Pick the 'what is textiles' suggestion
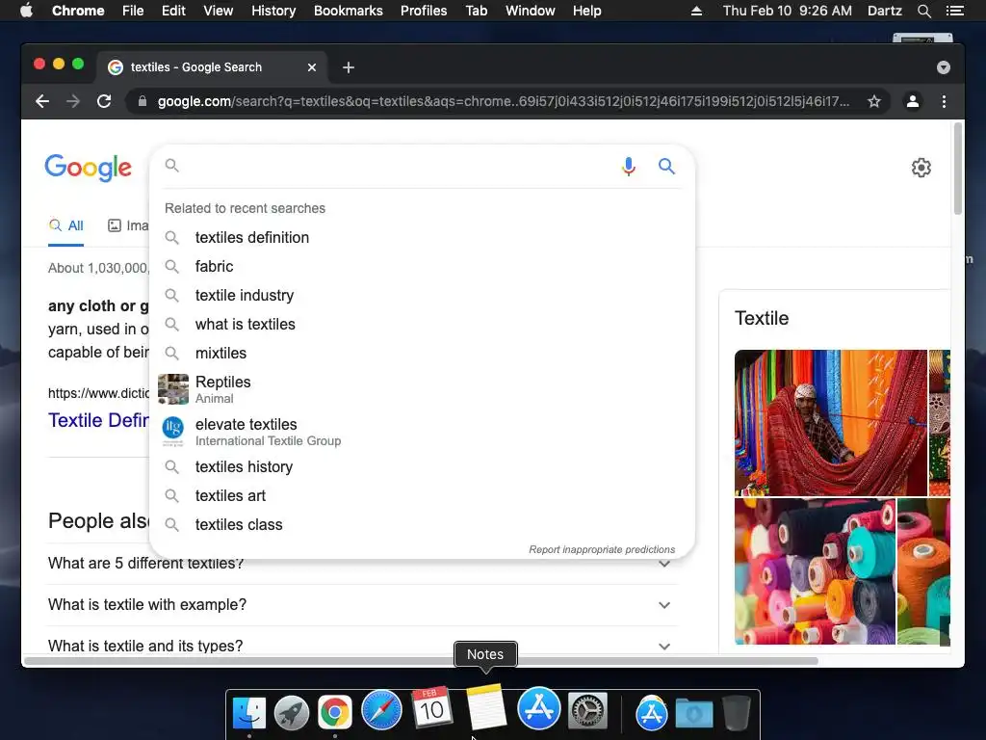The width and height of the screenshot is (986, 740). coord(422,324)
